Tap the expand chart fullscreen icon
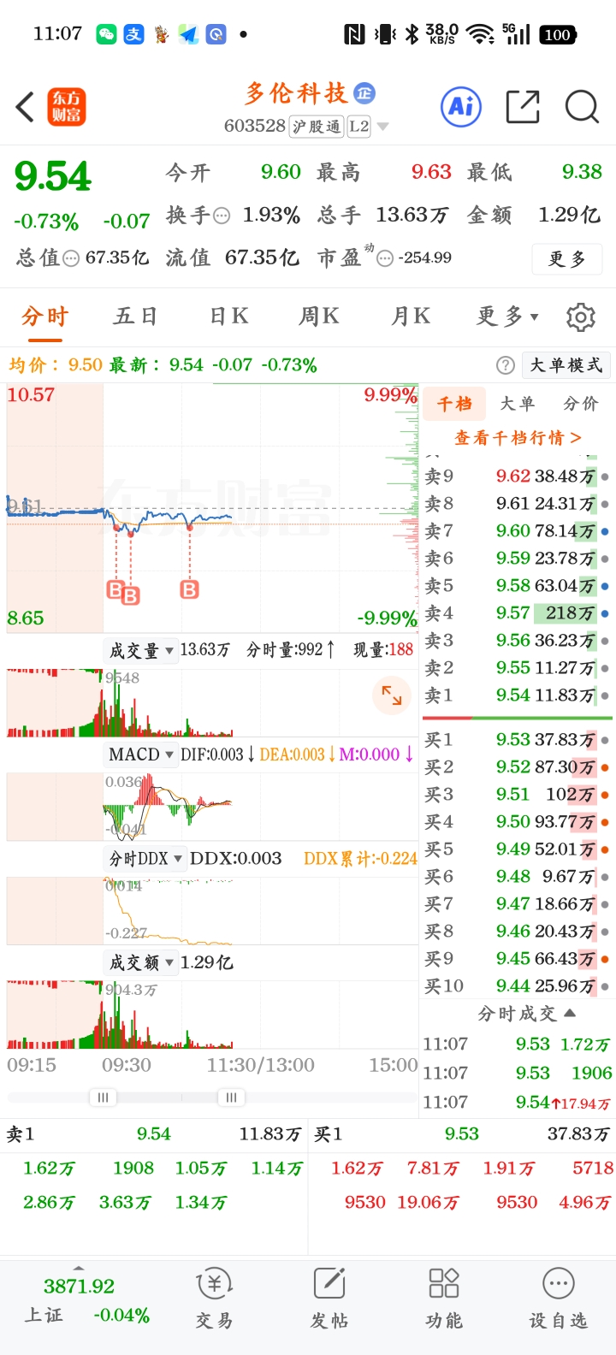 click(x=392, y=695)
